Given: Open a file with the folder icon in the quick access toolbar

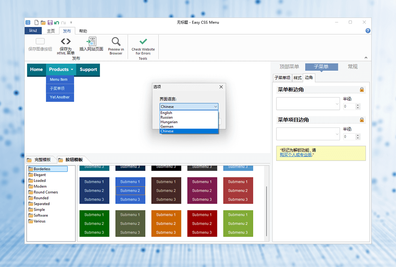Looking at the screenshot, I should point(43,23).
